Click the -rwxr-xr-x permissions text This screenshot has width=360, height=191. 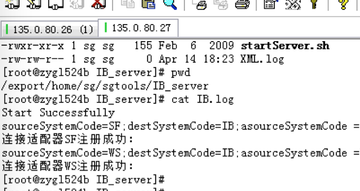[32, 46]
